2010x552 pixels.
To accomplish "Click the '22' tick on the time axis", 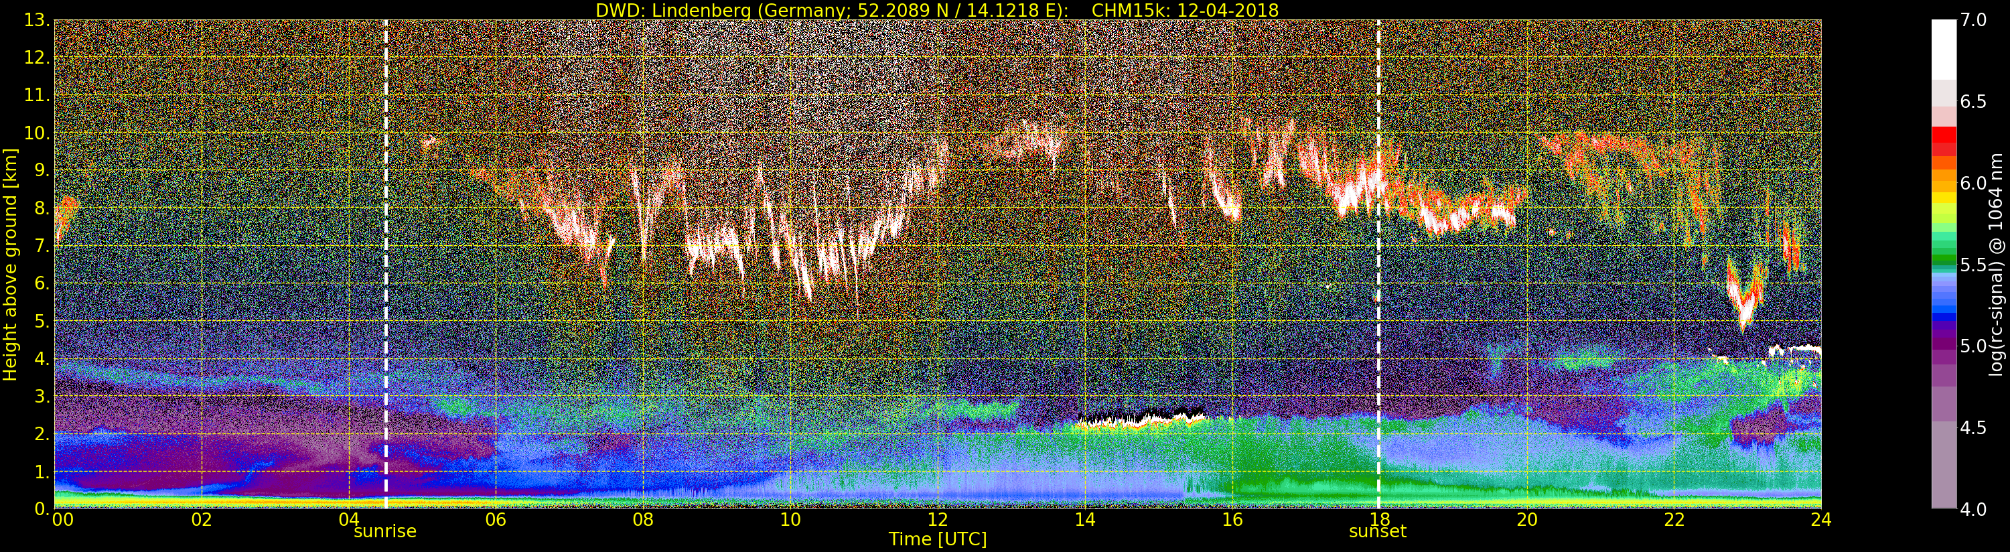I will coord(1674,519).
